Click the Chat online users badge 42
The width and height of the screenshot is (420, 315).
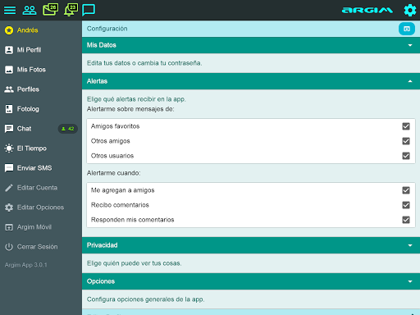(68, 129)
